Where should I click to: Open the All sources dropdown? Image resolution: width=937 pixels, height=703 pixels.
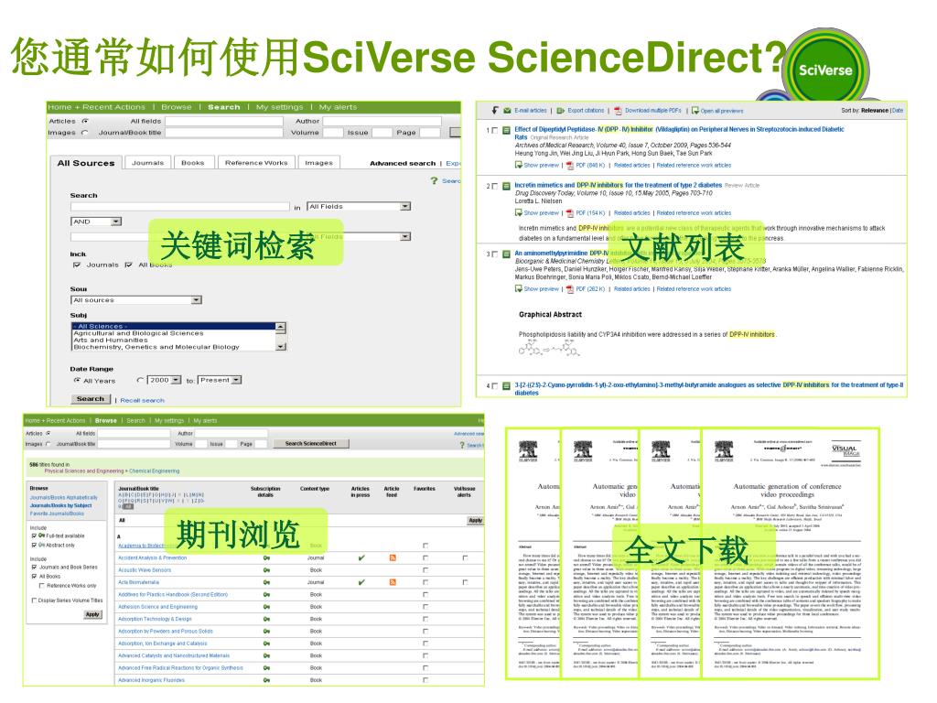137,300
